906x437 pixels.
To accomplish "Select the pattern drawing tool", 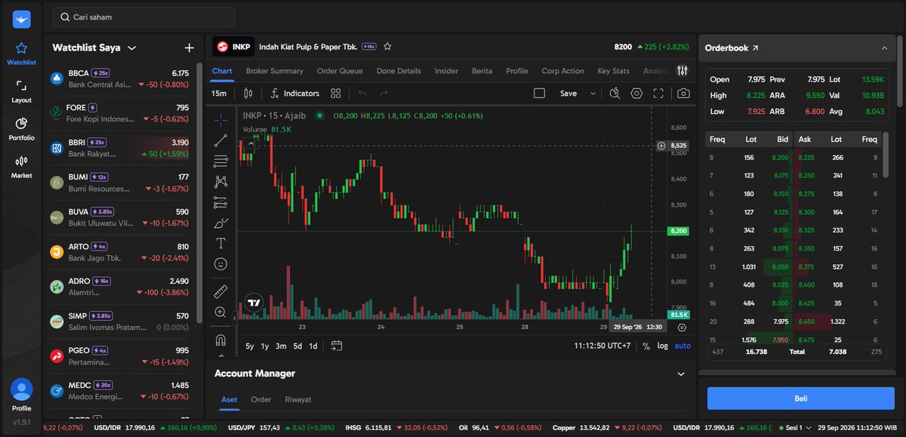I will click(220, 181).
